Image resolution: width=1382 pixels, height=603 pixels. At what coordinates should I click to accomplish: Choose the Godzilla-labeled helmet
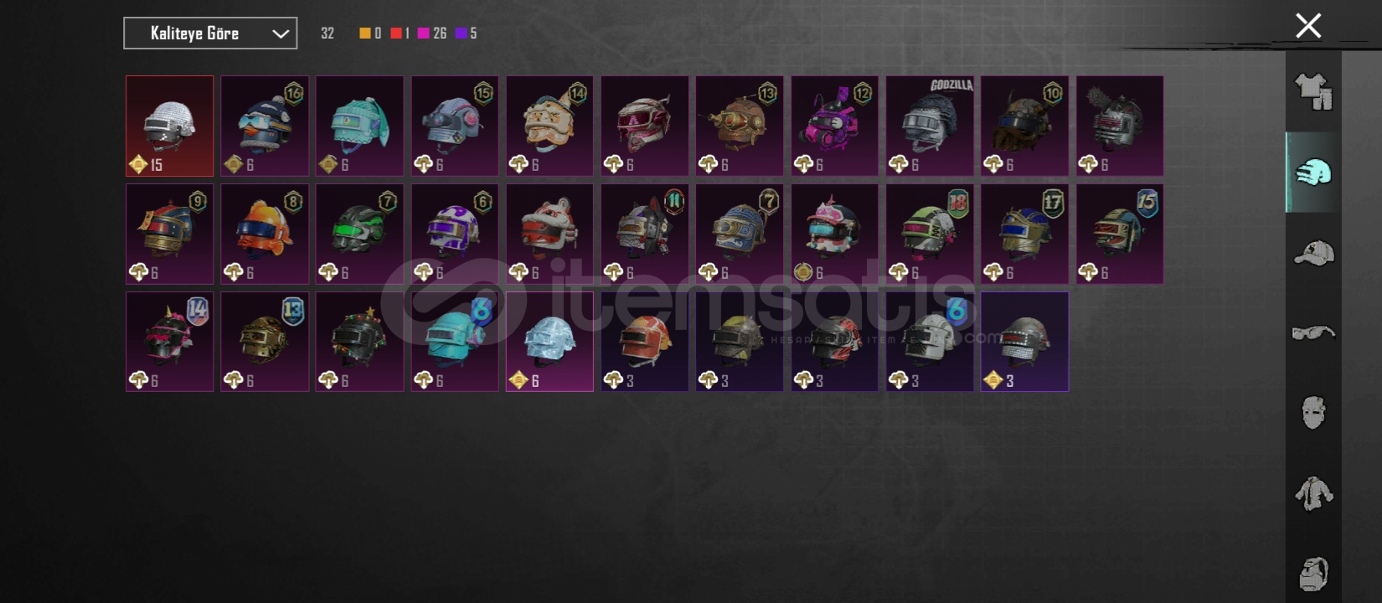coord(930,126)
